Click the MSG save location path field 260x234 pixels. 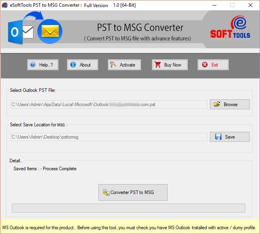[109, 137]
